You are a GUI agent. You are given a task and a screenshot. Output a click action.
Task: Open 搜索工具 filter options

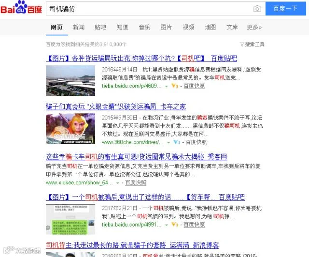coord(252,44)
